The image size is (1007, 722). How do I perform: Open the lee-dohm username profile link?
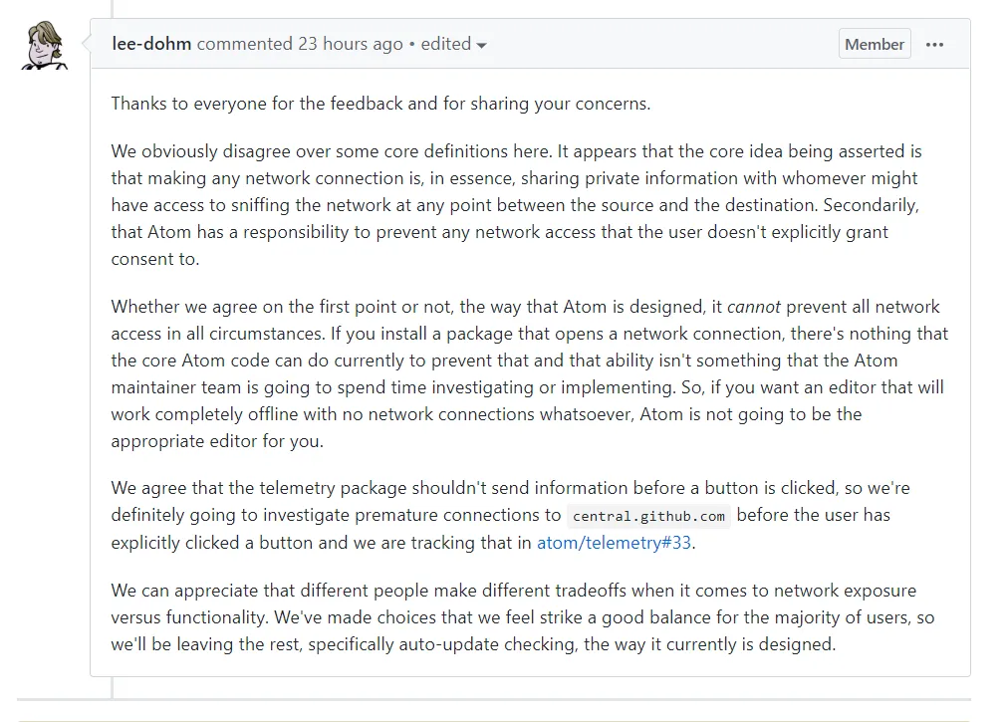(151, 45)
